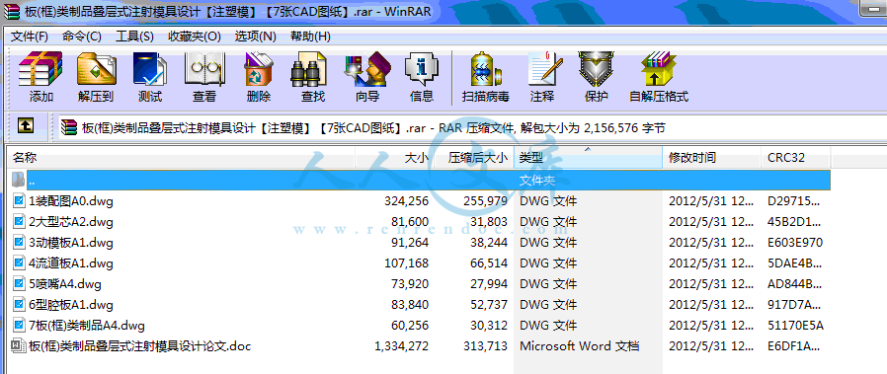The height and width of the screenshot is (374, 887).
Task: Click packed size value 255,979
Action: [x=485, y=200]
